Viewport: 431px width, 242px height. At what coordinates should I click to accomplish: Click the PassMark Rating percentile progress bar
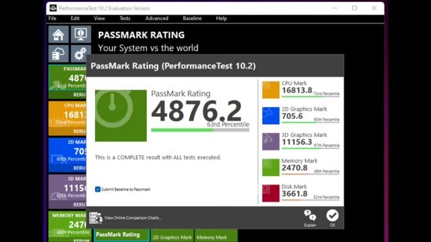coord(200,130)
